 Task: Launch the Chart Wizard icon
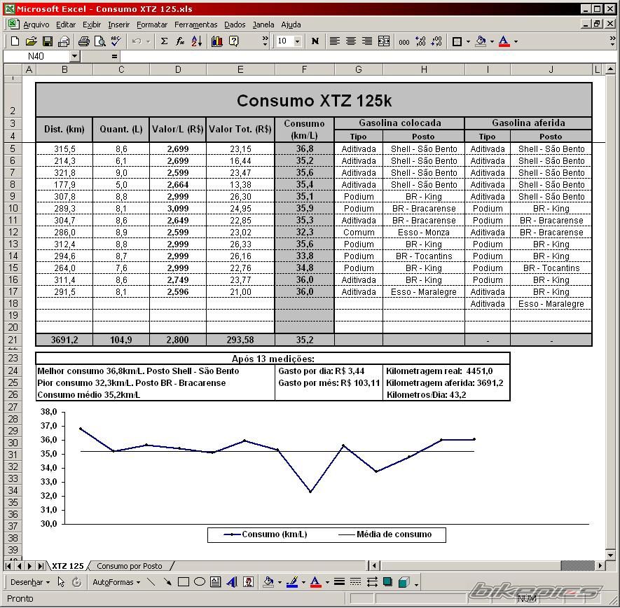point(217,41)
